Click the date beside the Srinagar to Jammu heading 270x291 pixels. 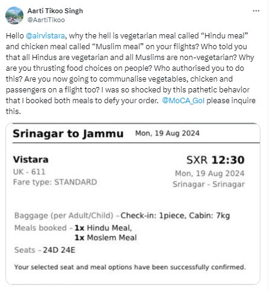(167, 133)
